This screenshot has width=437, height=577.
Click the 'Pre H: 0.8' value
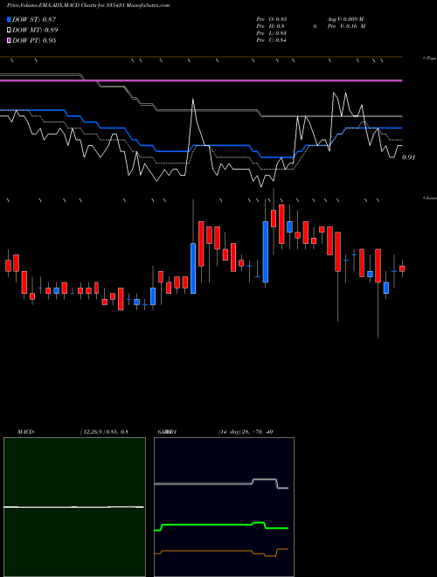click(270, 26)
